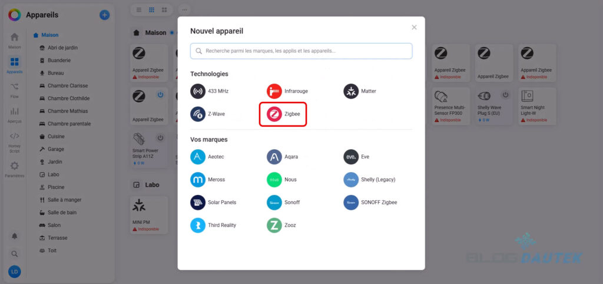Open the Eve brand
Image resolution: width=603 pixels, height=284 pixels.
coord(356,157)
